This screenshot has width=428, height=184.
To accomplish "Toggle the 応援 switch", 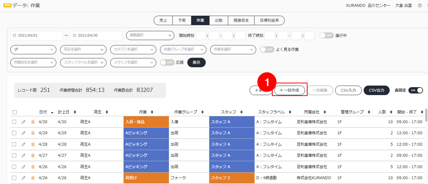I will point(167,62).
